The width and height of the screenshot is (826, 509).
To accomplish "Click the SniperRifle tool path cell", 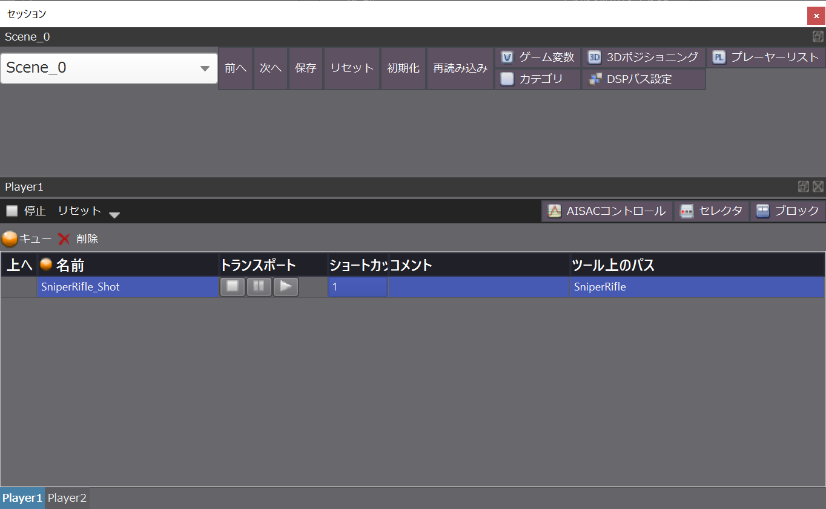I will click(x=697, y=287).
